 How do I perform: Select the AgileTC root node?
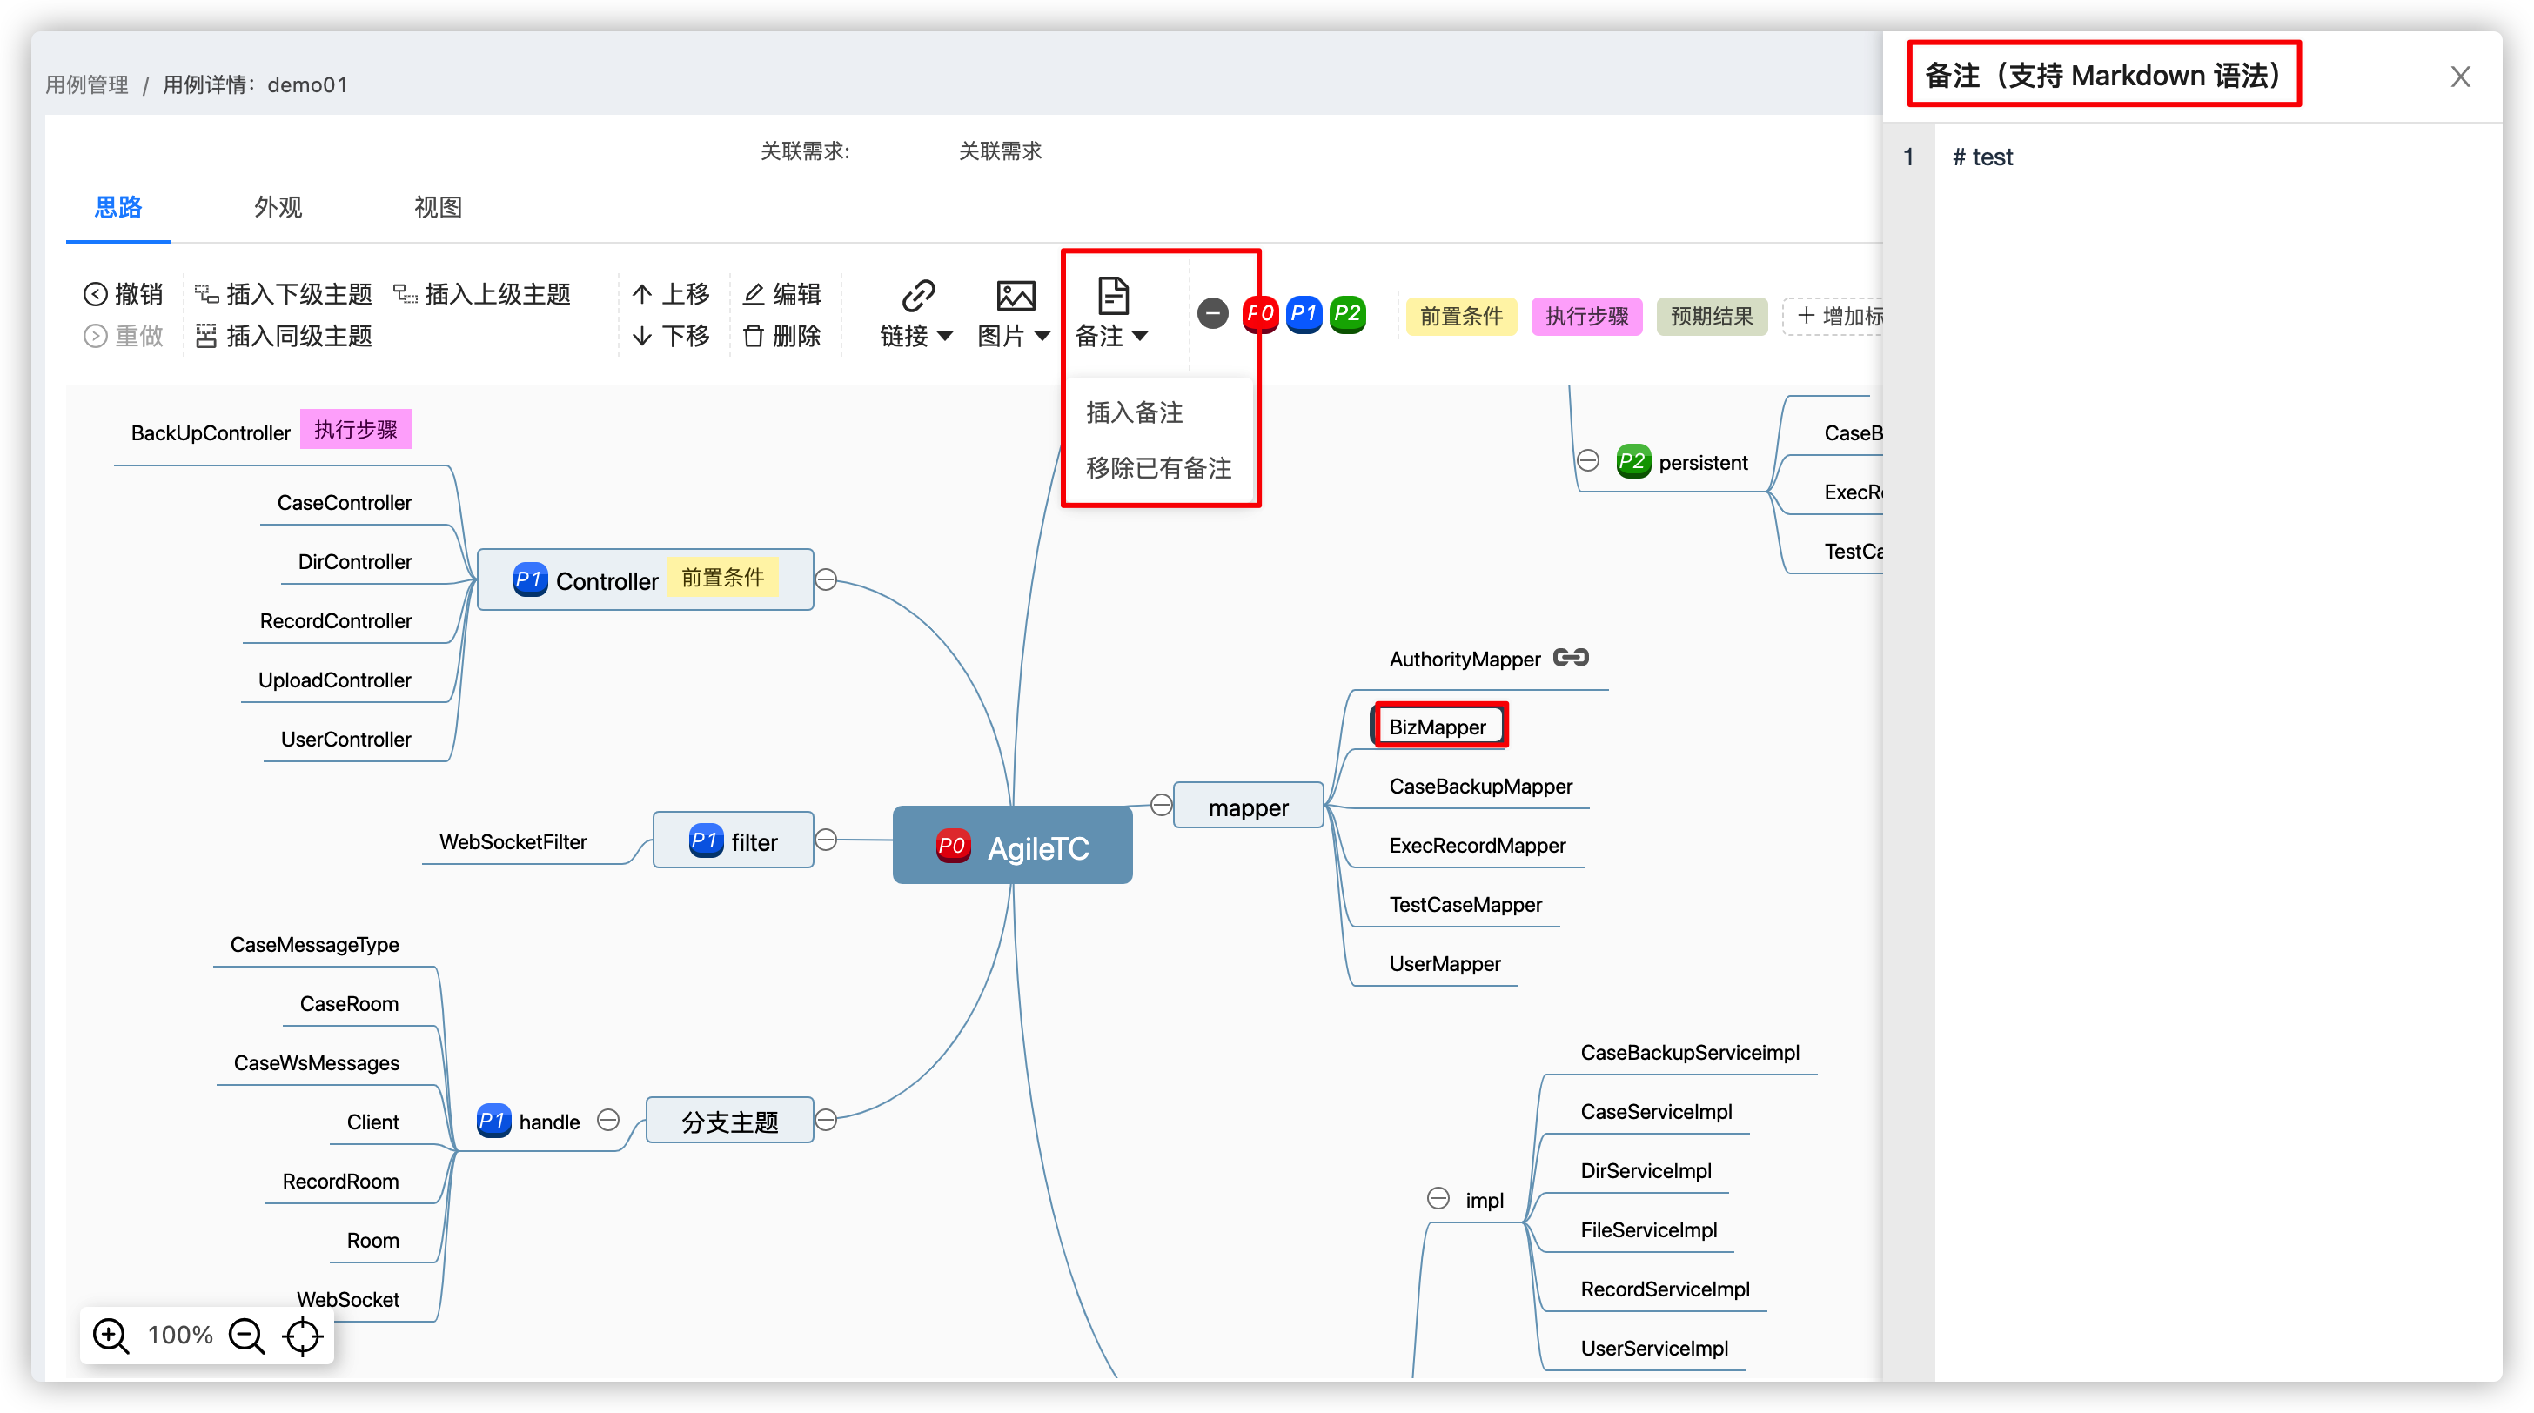pos(1012,846)
